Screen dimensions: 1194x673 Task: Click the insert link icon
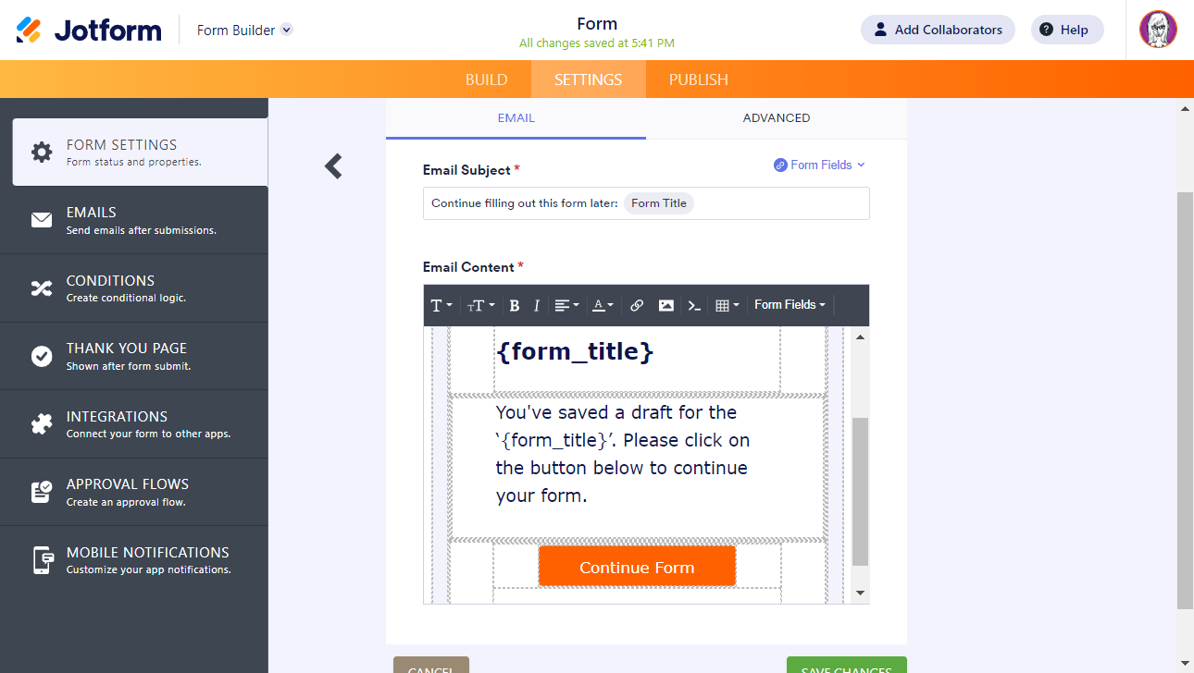click(637, 305)
